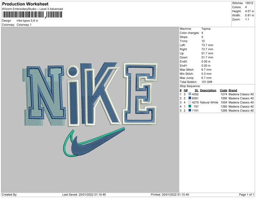This screenshot has width=256, height=198.
Task: Click the 'Natural White' description
Action: (x=209, y=102)
